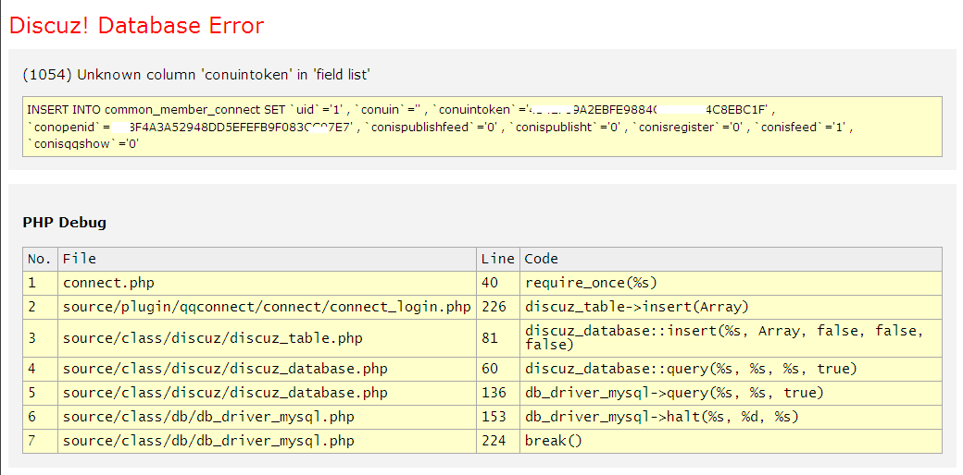Screen dimensions: 963x475
Task: Select the discuz_table.php file path cell
Action: pos(212,338)
